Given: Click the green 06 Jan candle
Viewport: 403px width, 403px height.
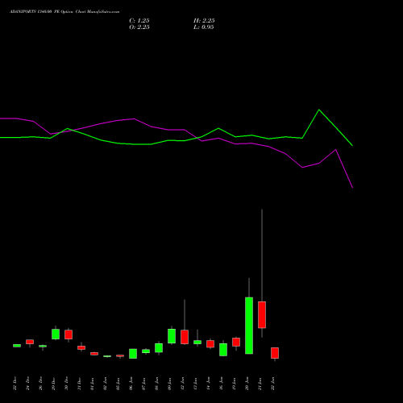Looking at the screenshot, I should pos(133,354).
